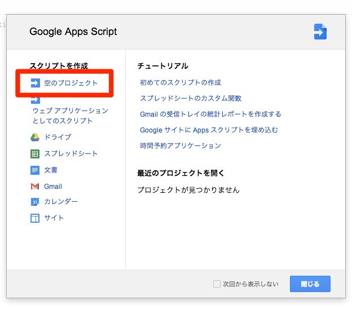Create a blank project via 空のプロジェクト

71,83
